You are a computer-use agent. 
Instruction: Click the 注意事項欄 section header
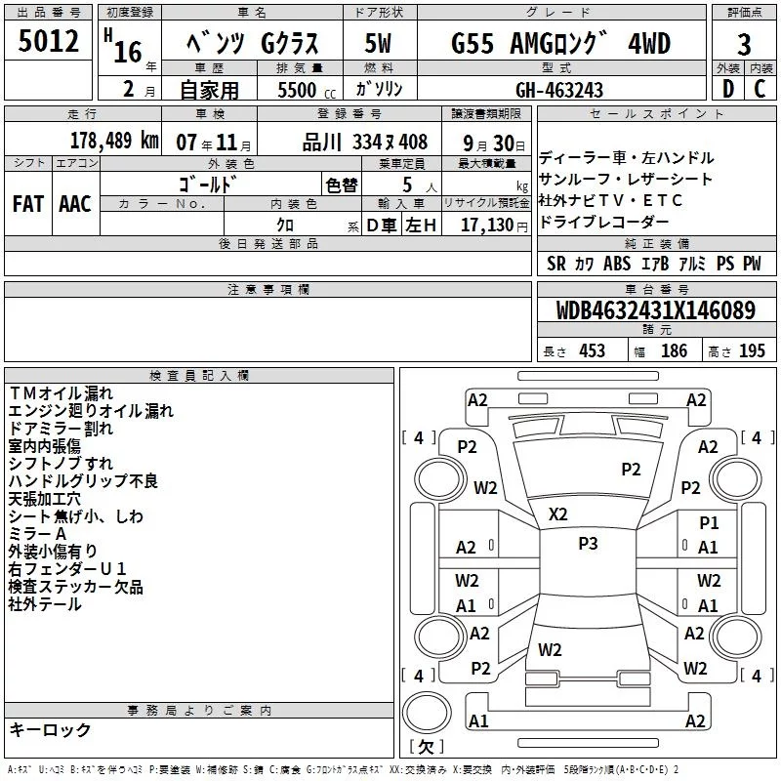click(x=267, y=289)
